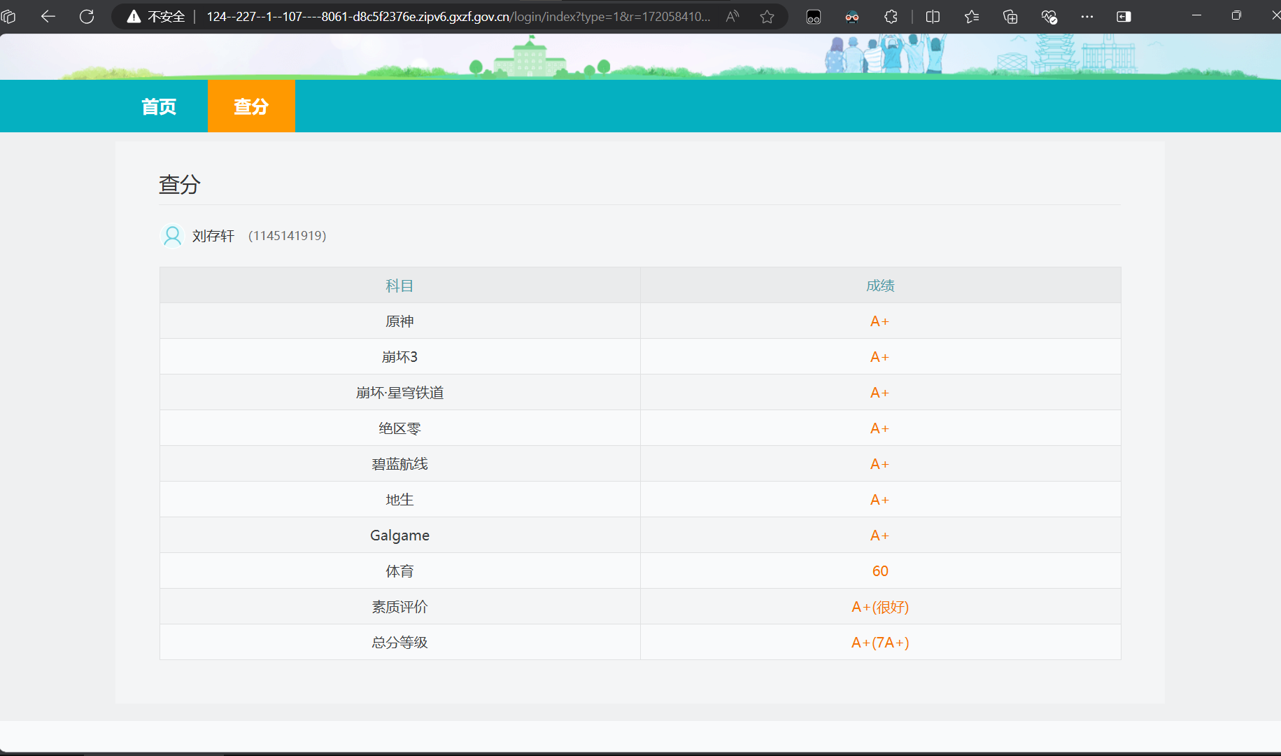The image size is (1281, 756).
Task: Click the A+ grade for 崩坏·星穹铁道
Action: pyautogui.click(x=879, y=393)
